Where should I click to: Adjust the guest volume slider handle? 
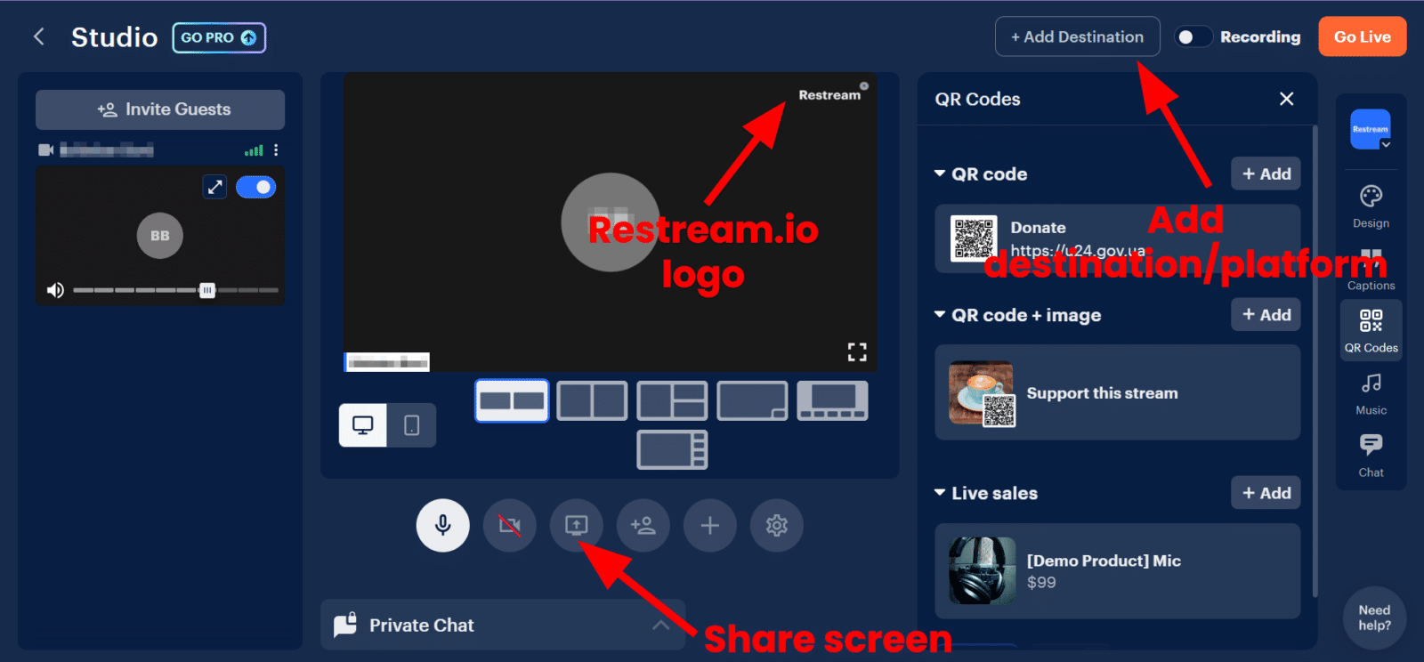[x=207, y=290]
